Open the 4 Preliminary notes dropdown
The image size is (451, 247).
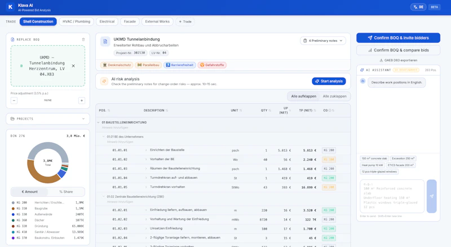pos(323,41)
